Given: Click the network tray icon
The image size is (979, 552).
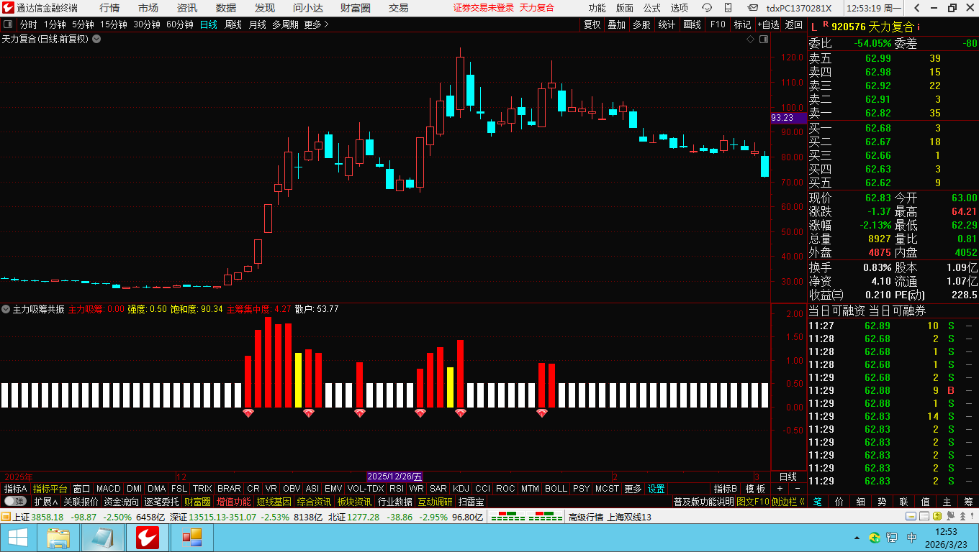Looking at the screenshot, I should pyautogui.click(x=892, y=538).
